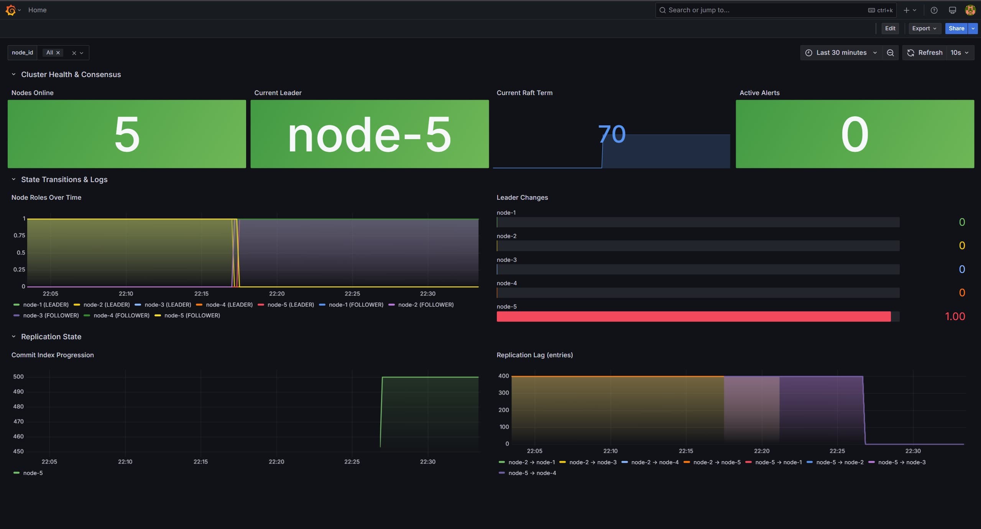The width and height of the screenshot is (981, 529).
Task: Toggle node-5 (FOLLOWER) legend series
Action: (x=187, y=315)
